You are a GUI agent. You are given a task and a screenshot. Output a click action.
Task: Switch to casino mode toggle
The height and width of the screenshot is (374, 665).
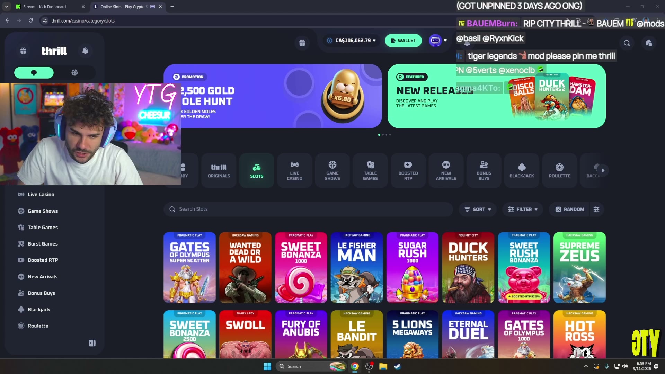pyautogui.click(x=34, y=72)
